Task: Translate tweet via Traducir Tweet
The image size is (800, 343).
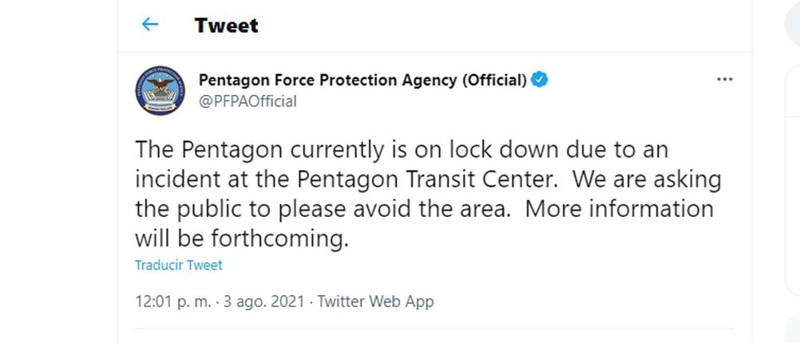Action: coord(179,265)
